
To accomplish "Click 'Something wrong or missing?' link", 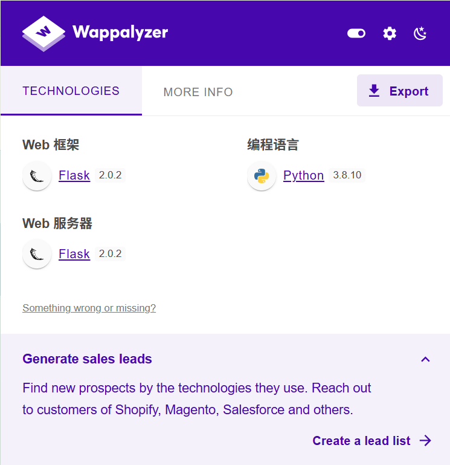I will point(89,308).
